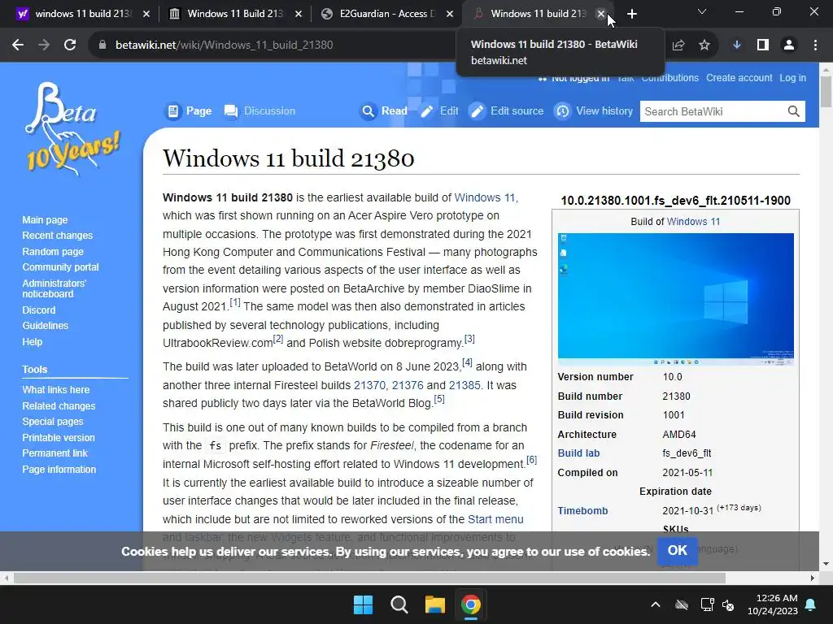Open the Discussion tab

pyautogui.click(x=259, y=110)
